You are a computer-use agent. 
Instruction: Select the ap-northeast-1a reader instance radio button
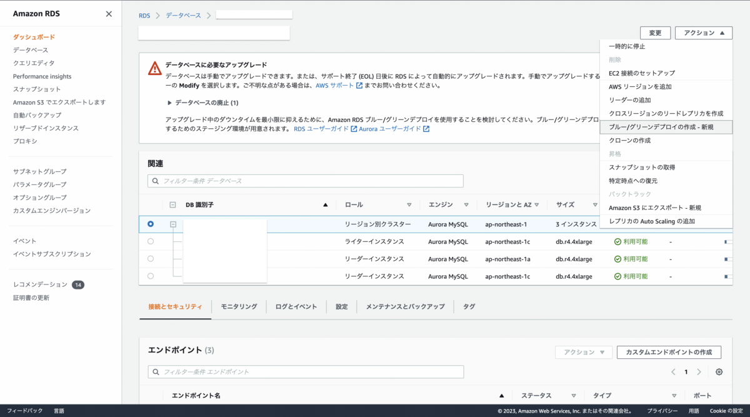tap(151, 259)
